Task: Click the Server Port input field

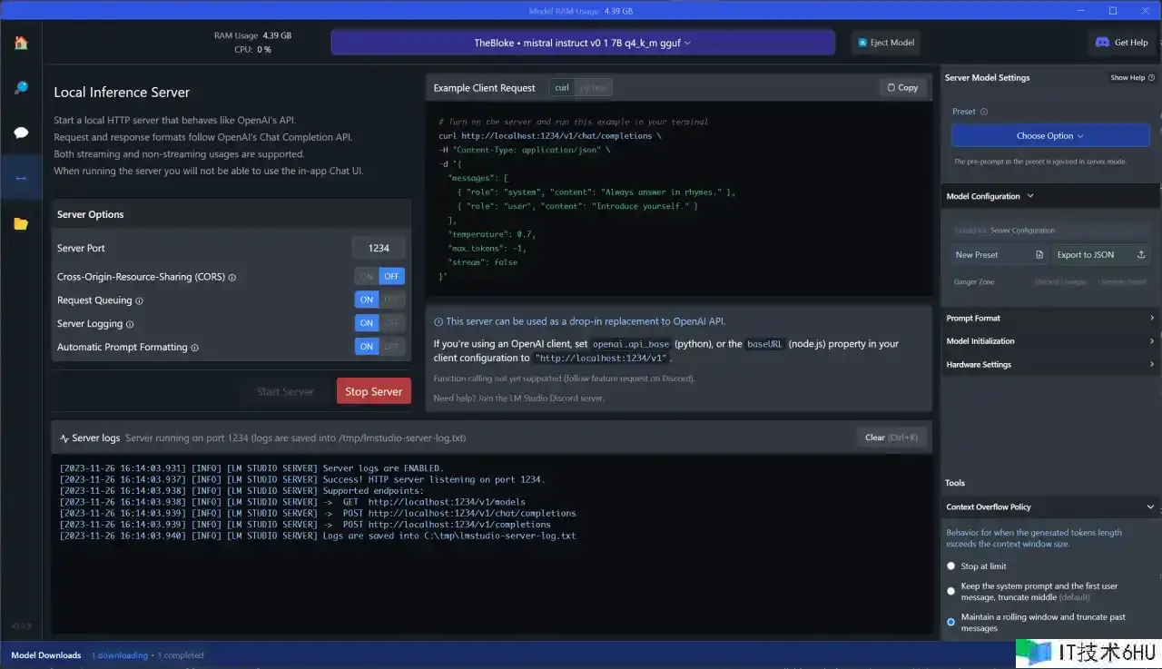Action: coord(379,248)
